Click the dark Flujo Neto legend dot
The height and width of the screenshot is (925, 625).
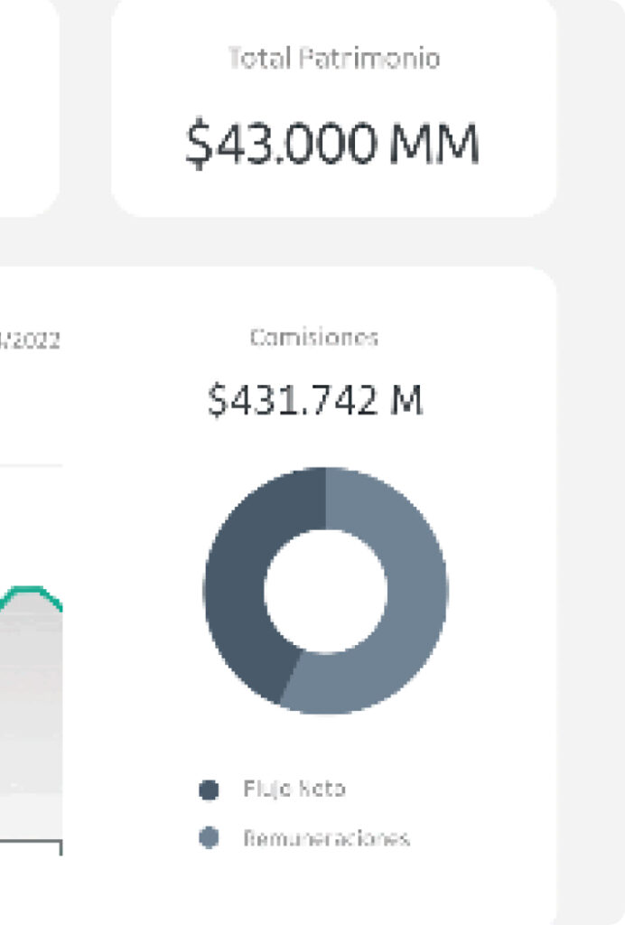[209, 790]
